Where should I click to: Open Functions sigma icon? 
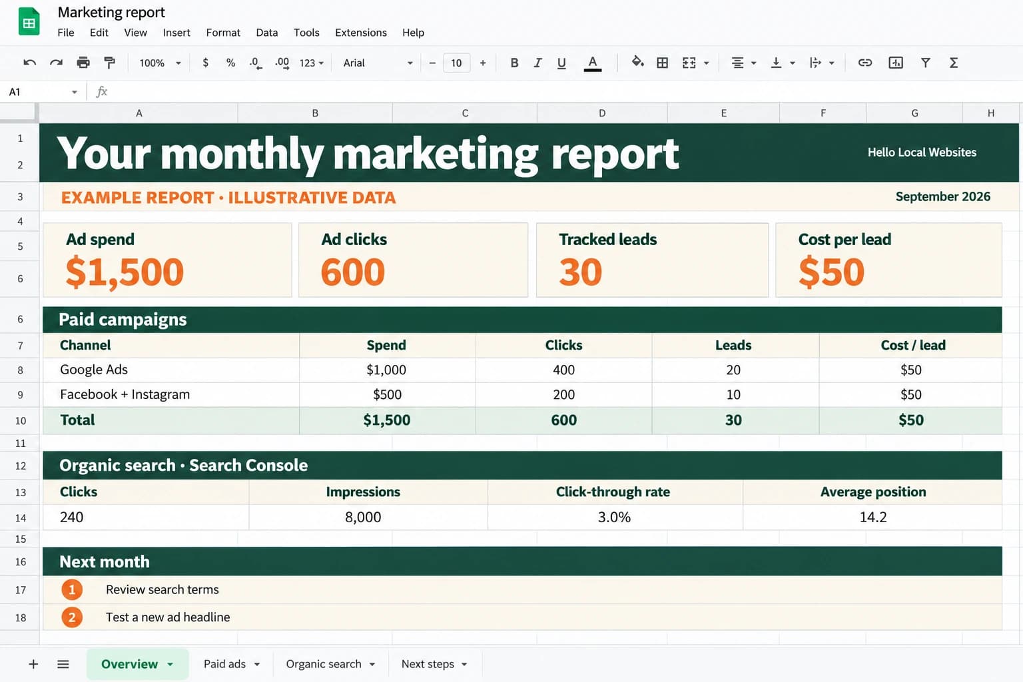(954, 63)
